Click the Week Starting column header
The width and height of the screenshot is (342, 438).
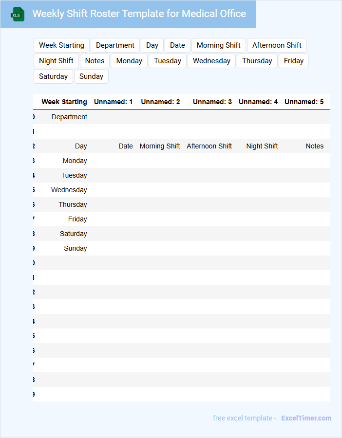pos(64,102)
